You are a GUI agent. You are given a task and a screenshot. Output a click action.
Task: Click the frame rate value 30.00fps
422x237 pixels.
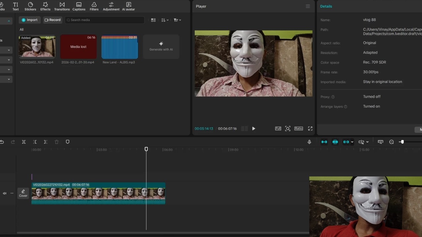coord(371,72)
